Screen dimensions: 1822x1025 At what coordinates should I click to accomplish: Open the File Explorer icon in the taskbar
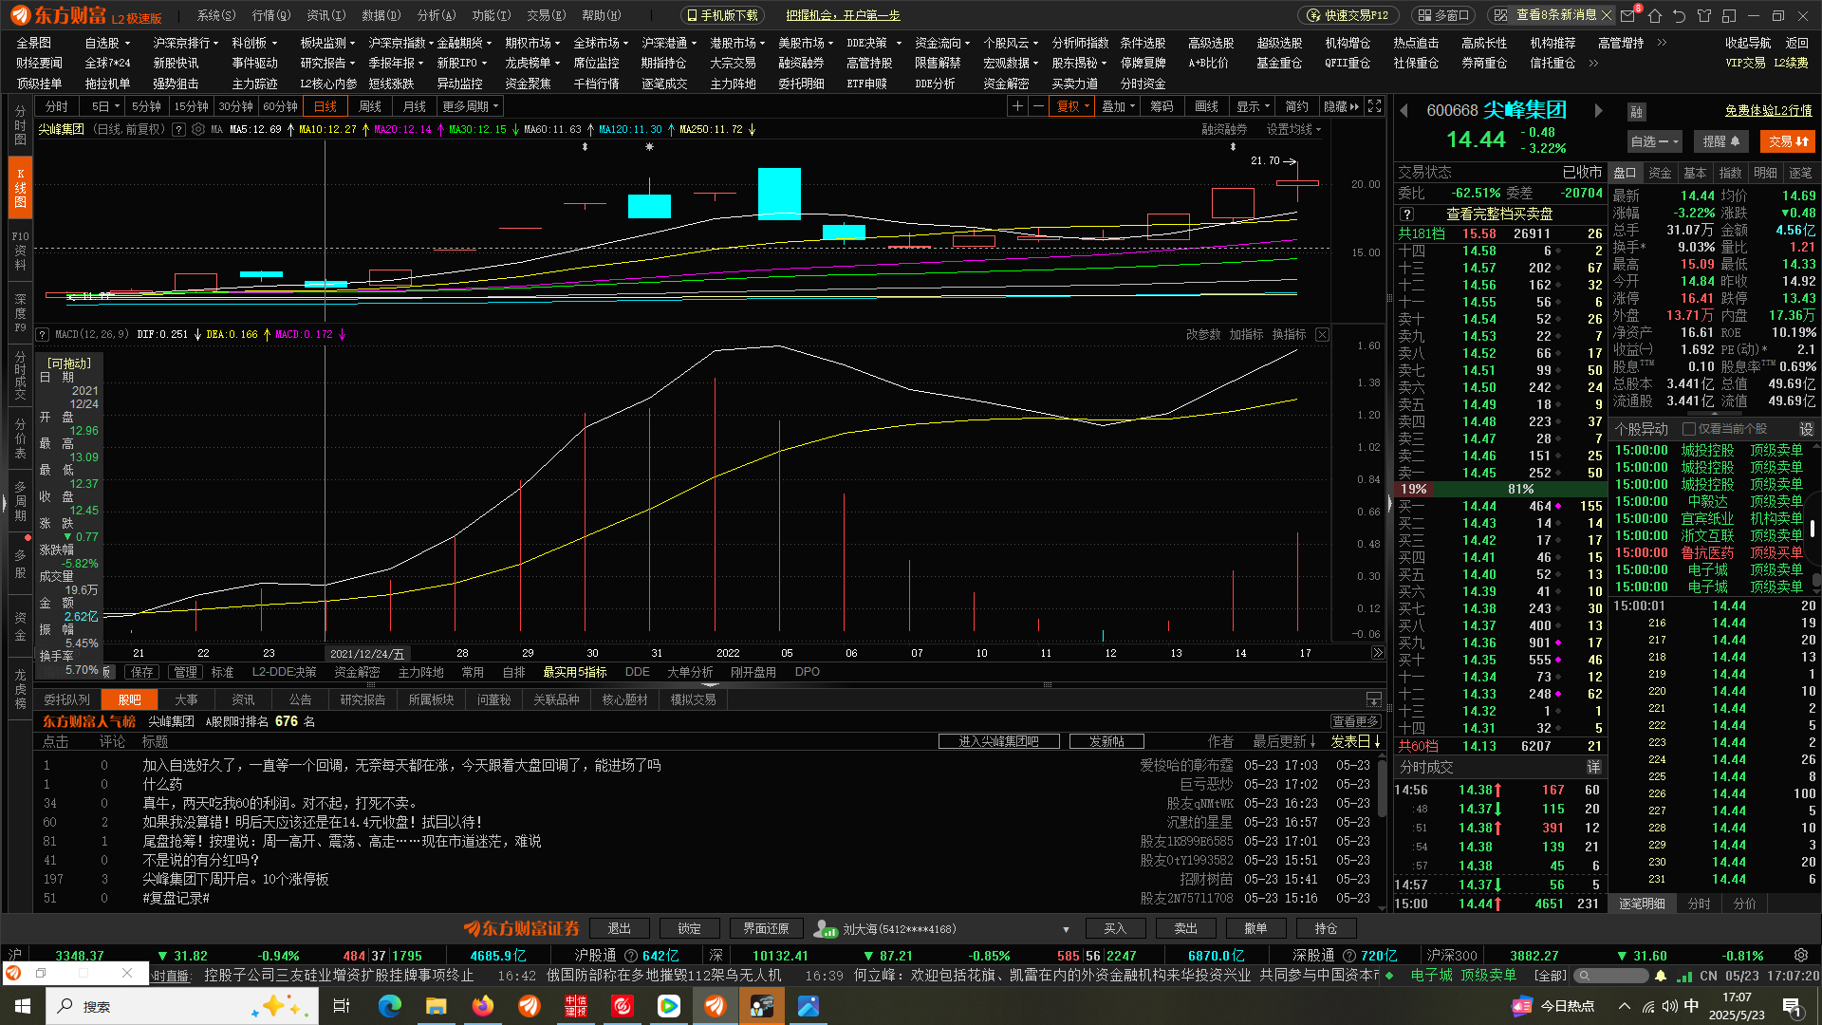(x=436, y=1006)
